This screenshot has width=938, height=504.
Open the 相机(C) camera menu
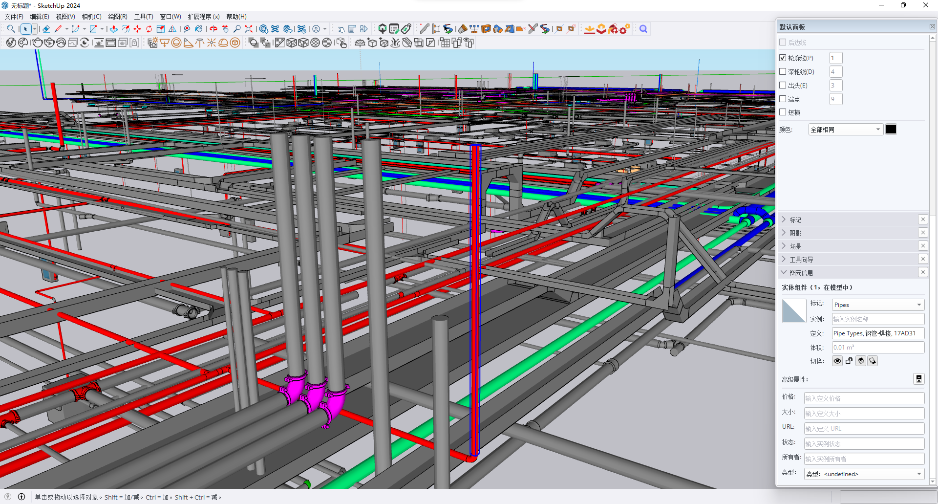[x=91, y=17]
